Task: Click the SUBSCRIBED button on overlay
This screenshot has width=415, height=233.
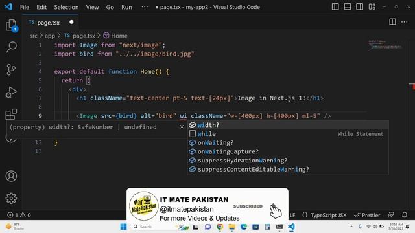Action: click(248, 206)
